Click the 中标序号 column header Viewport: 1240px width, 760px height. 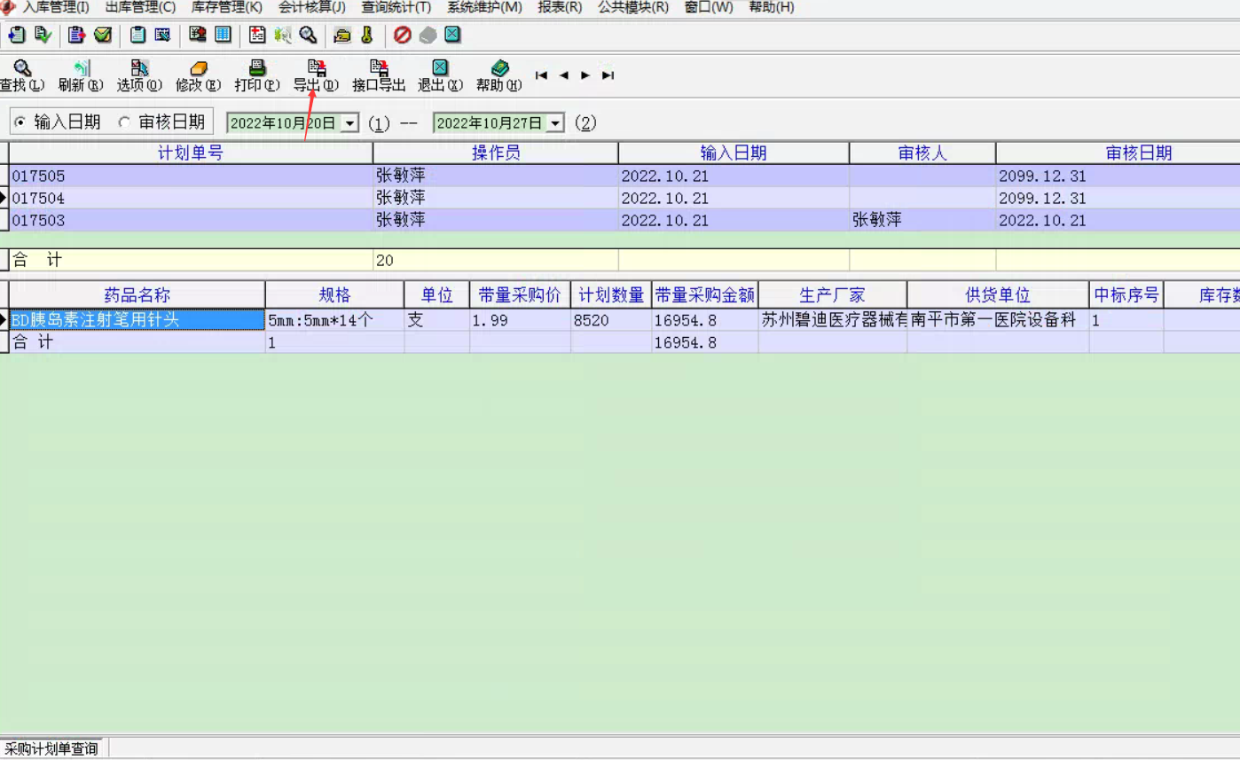pyautogui.click(x=1126, y=295)
